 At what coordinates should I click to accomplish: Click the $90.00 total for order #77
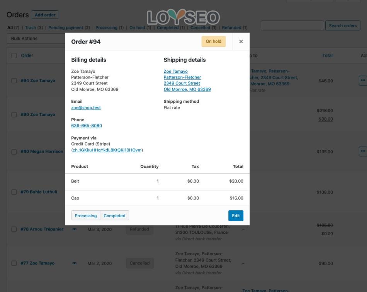326,263
